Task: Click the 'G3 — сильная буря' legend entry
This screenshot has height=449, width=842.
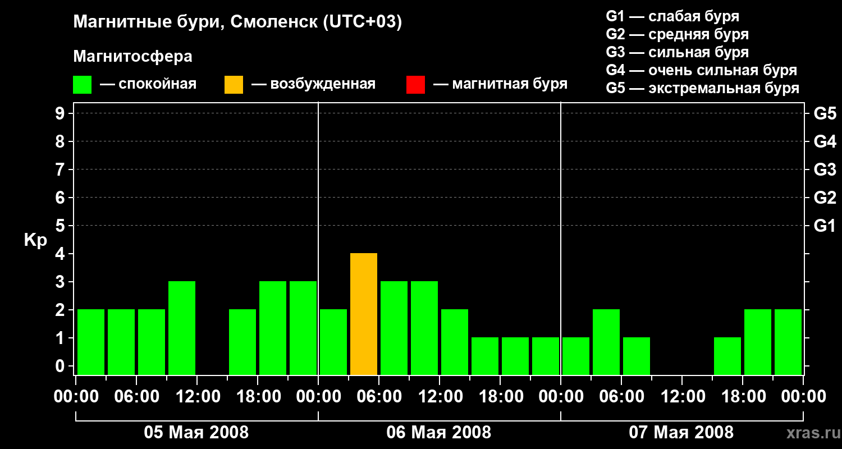Action: pyautogui.click(x=678, y=52)
